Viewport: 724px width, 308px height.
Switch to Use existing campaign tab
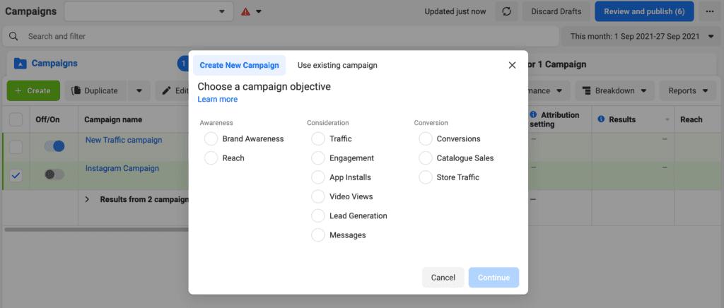point(337,65)
